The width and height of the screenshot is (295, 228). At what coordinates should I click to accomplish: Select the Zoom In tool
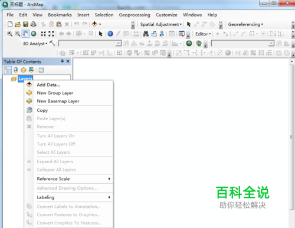[9, 34]
